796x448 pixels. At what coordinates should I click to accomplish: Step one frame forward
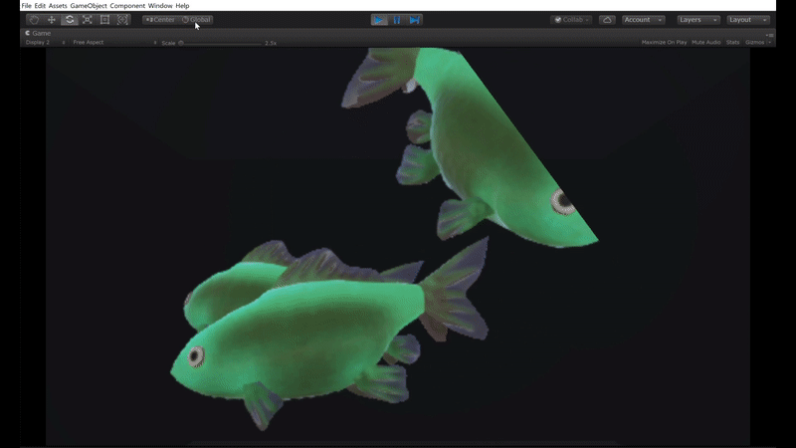coord(415,20)
